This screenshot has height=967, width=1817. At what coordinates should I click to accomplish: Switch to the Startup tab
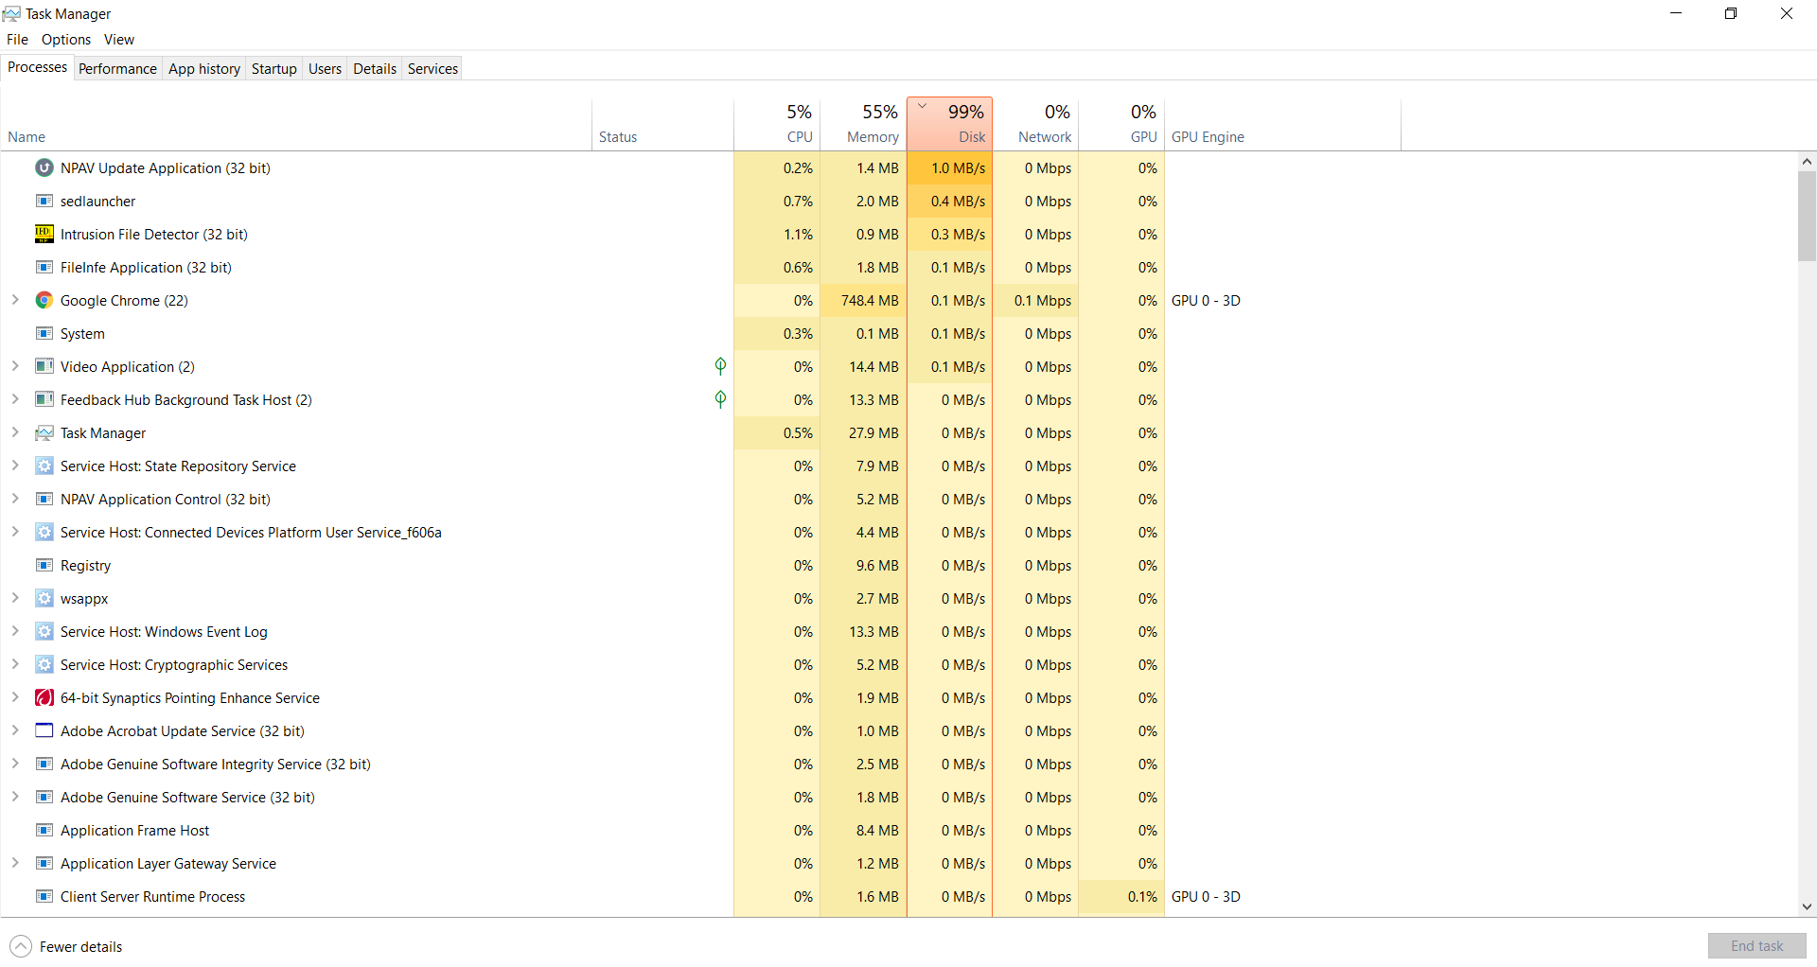274,68
